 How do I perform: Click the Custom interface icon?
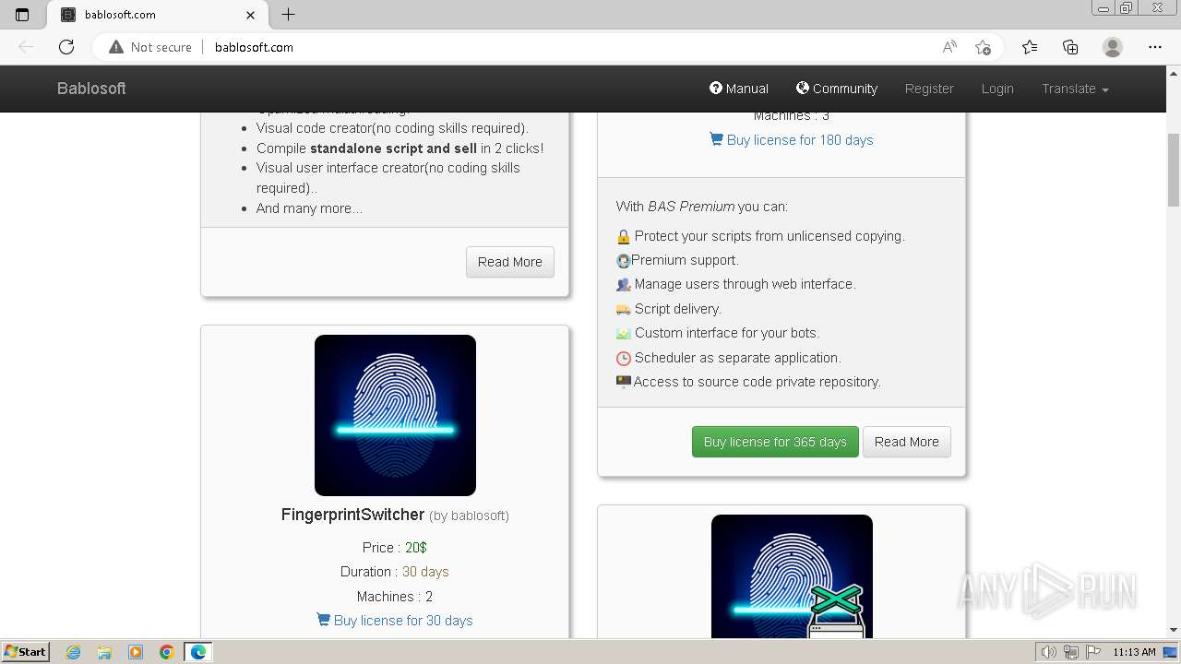pos(624,334)
